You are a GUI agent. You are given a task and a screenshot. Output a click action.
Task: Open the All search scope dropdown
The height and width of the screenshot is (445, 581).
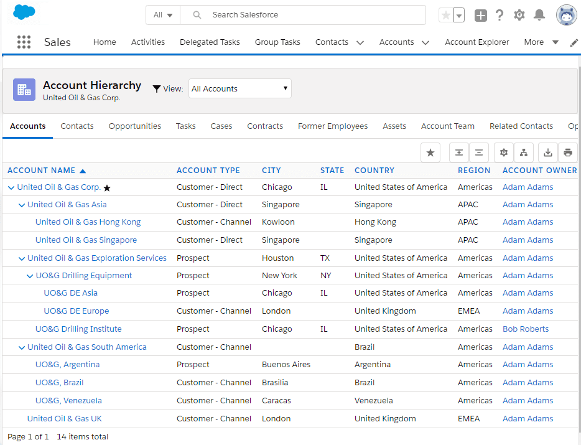coord(163,15)
